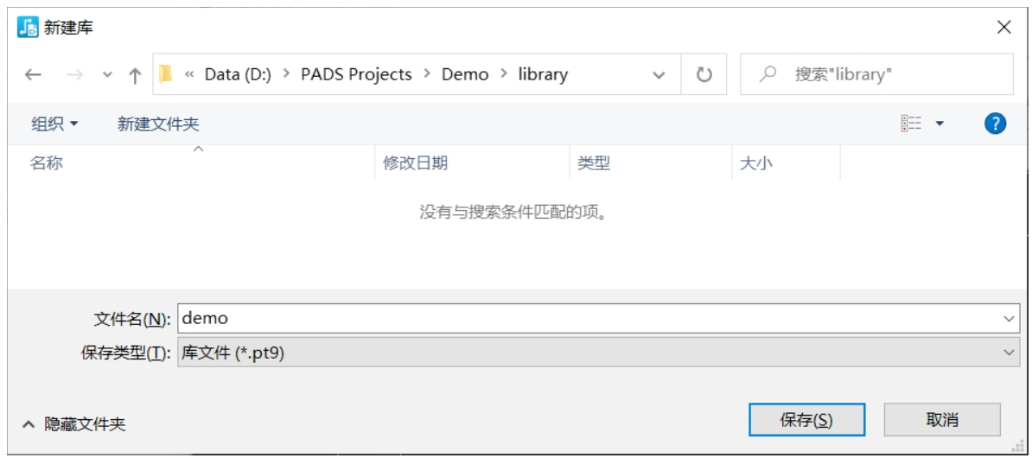Click the back navigation arrow
This screenshot has width=1032, height=458.
pos(33,75)
